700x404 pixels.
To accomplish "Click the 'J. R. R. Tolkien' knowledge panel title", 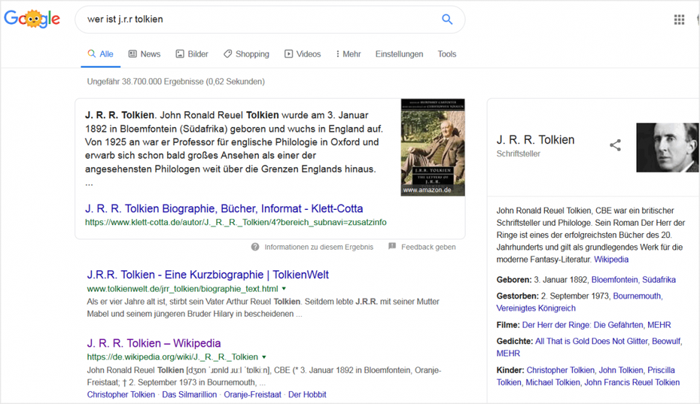I will [535, 140].
